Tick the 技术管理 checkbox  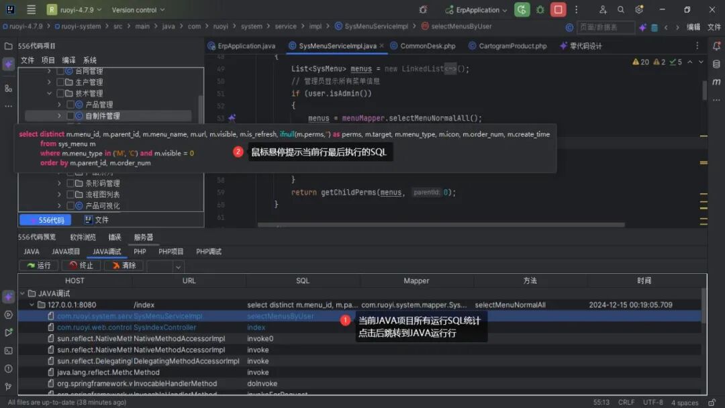point(60,93)
